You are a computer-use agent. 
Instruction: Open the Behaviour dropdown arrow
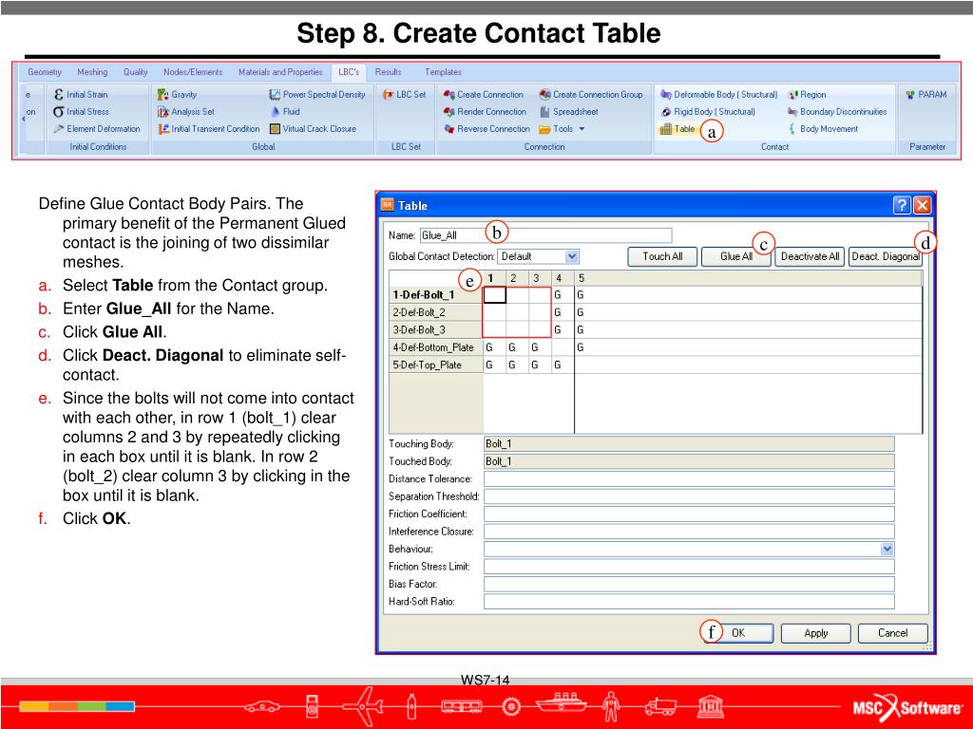point(887,549)
